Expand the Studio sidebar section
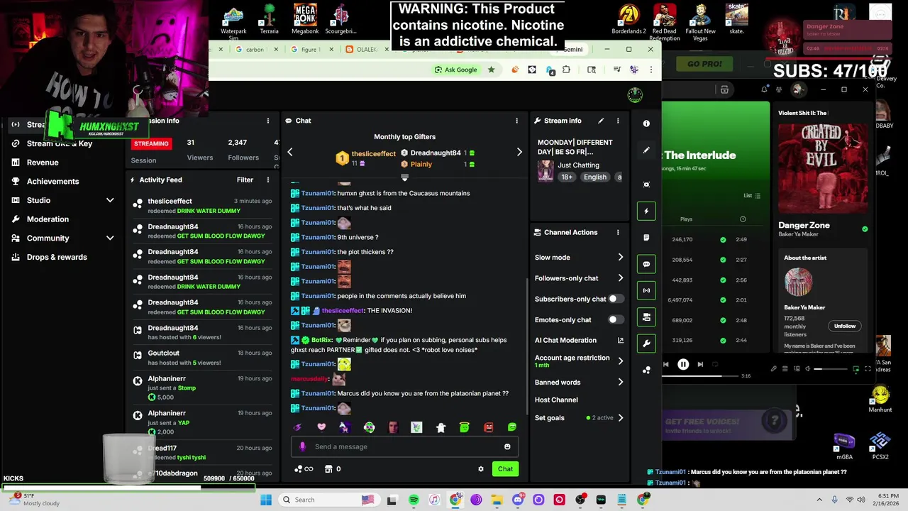The height and width of the screenshot is (511, 908). [110, 200]
